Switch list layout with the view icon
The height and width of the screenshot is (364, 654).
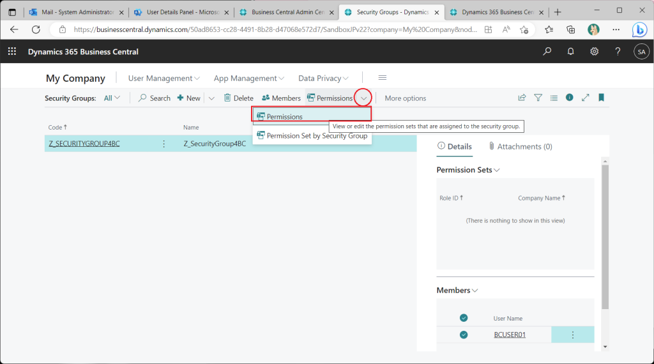[x=554, y=98]
